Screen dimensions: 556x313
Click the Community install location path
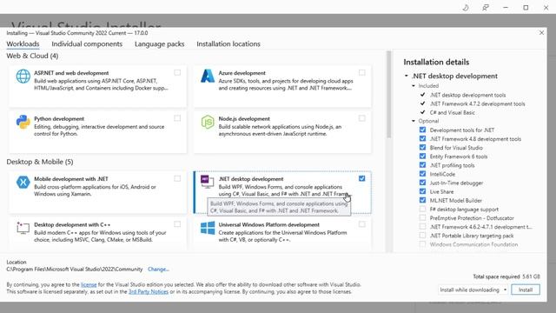pyautogui.click(x=75, y=270)
